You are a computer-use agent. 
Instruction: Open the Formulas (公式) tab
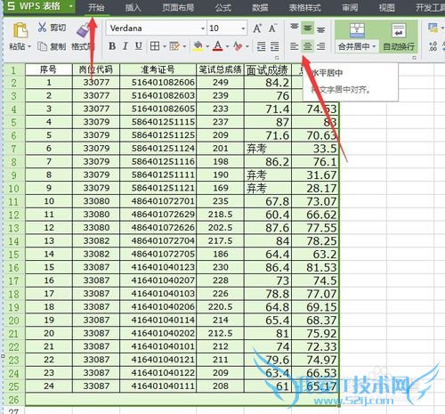tap(223, 7)
